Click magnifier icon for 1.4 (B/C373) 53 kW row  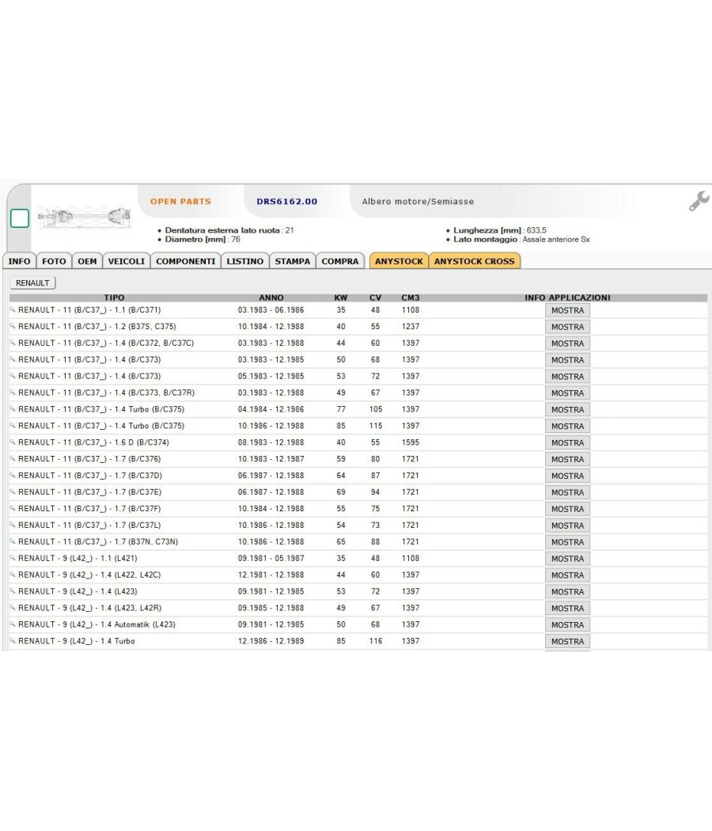[12, 376]
